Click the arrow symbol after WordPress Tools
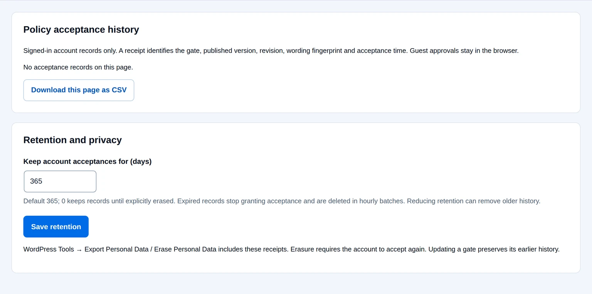 (x=79, y=250)
